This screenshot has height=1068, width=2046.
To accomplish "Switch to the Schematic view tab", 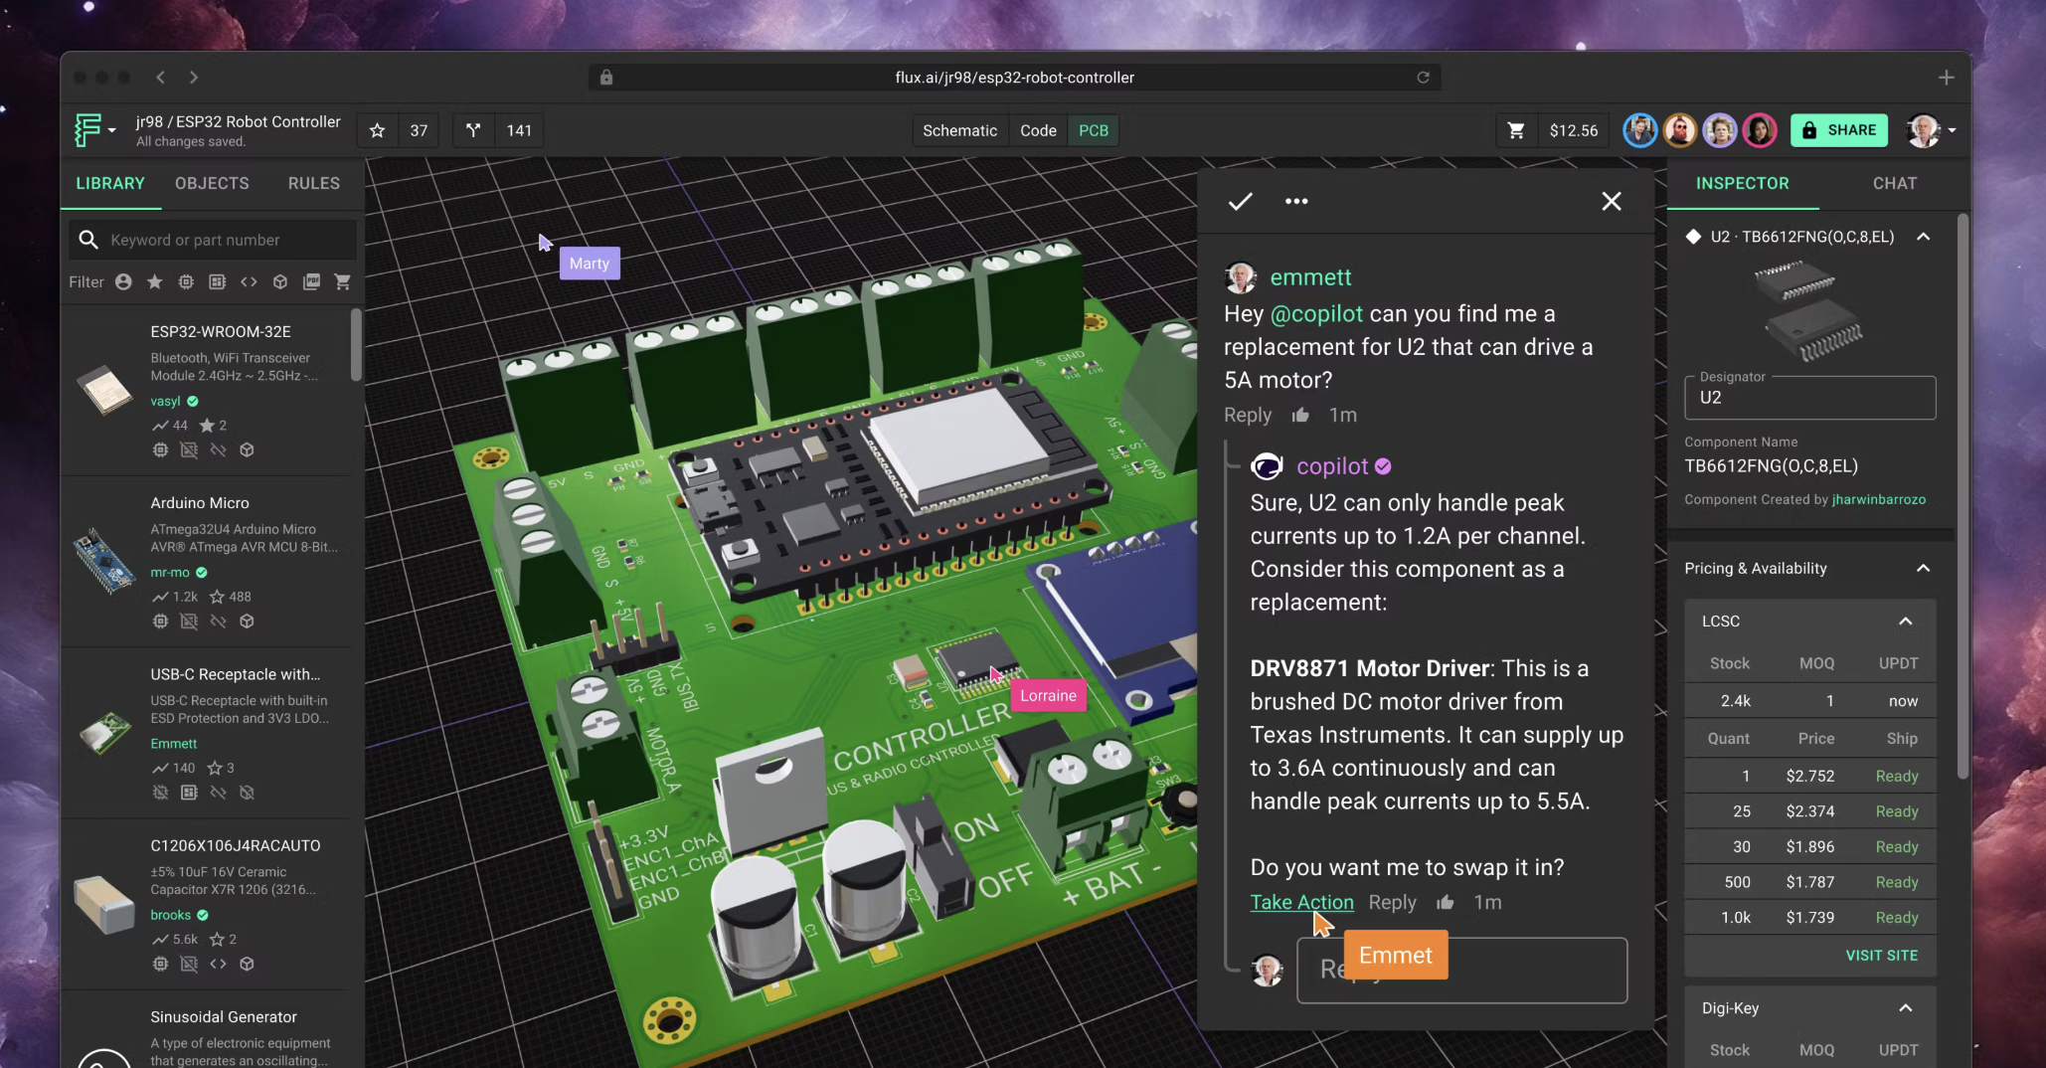I will click(x=958, y=130).
